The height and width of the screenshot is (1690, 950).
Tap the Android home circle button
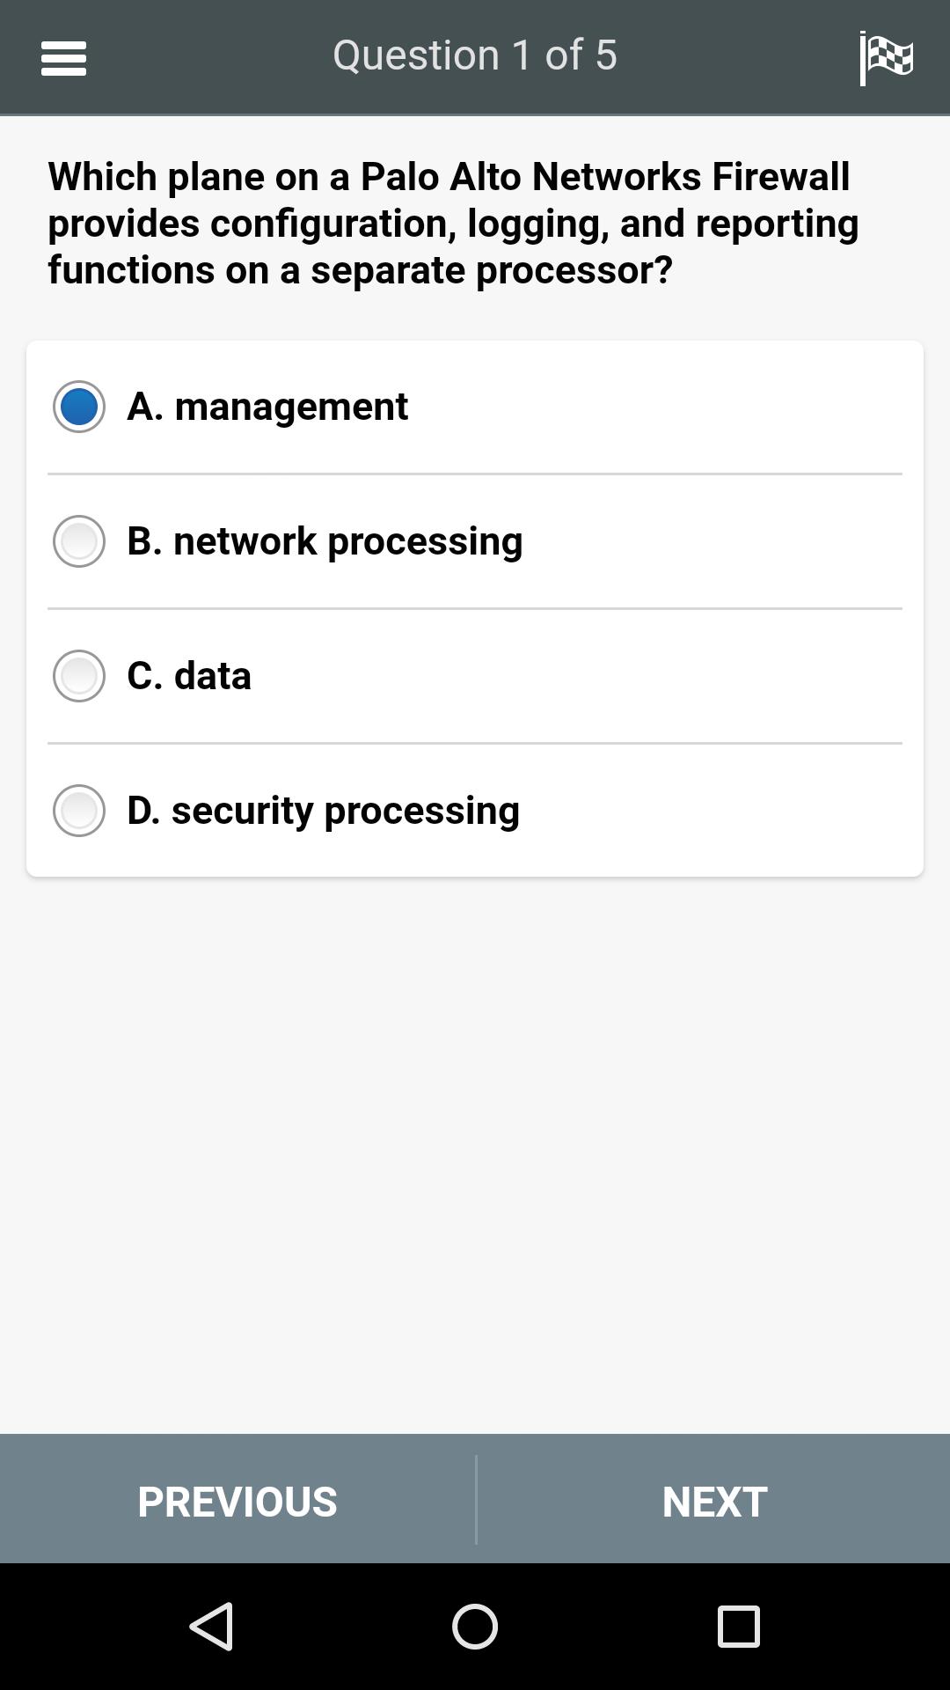475,1626
